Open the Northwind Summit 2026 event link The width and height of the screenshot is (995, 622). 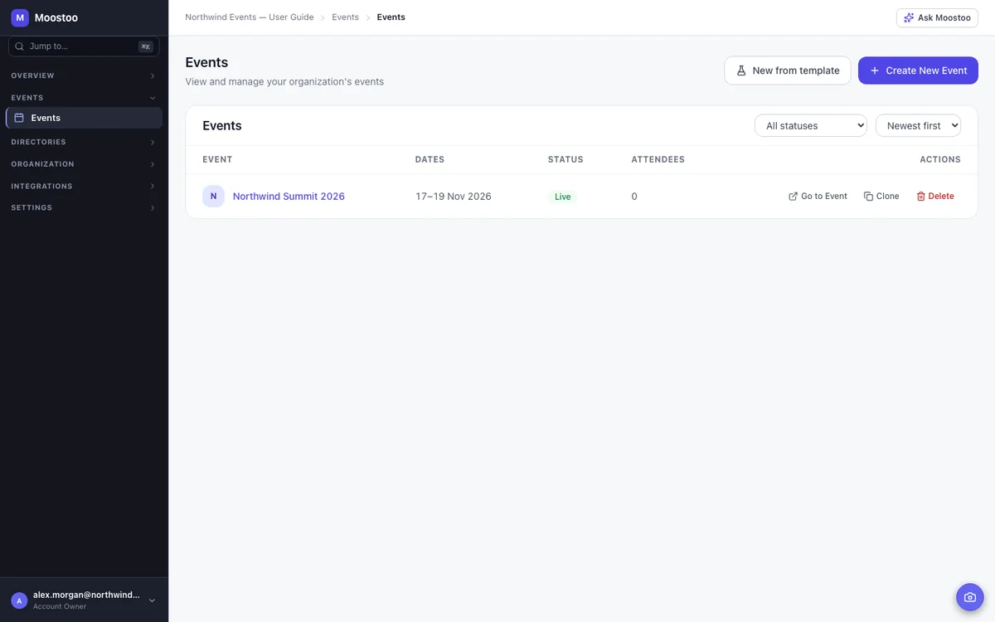point(289,197)
